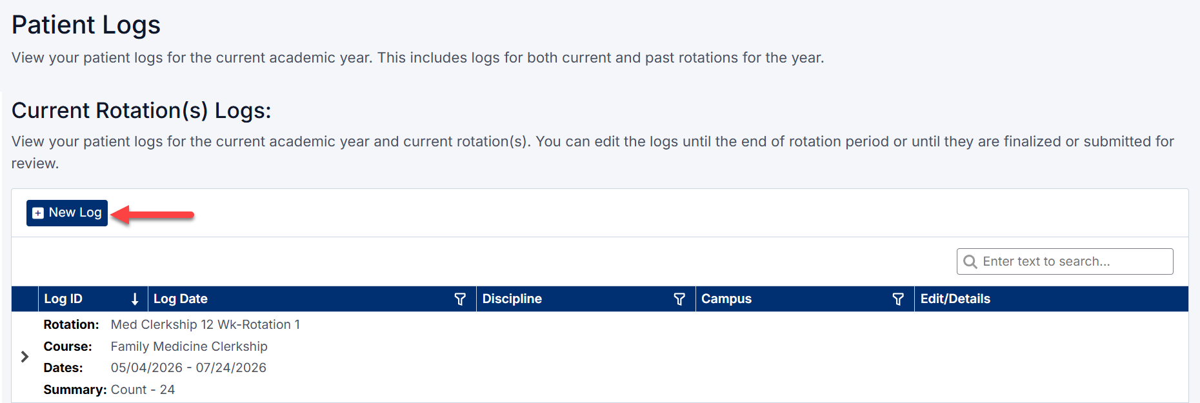
Task: Click the magnifying glass in the search box
Action: (x=971, y=261)
